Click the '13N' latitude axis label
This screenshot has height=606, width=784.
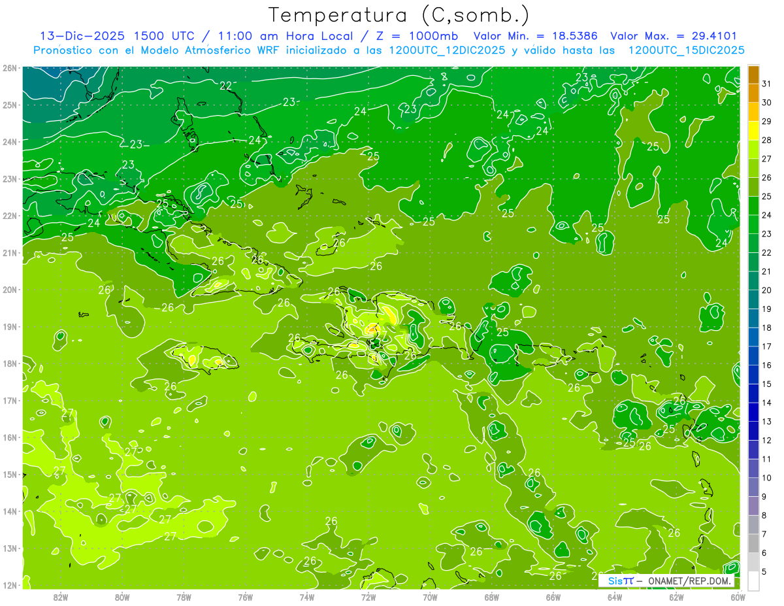[x=9, y=548]
